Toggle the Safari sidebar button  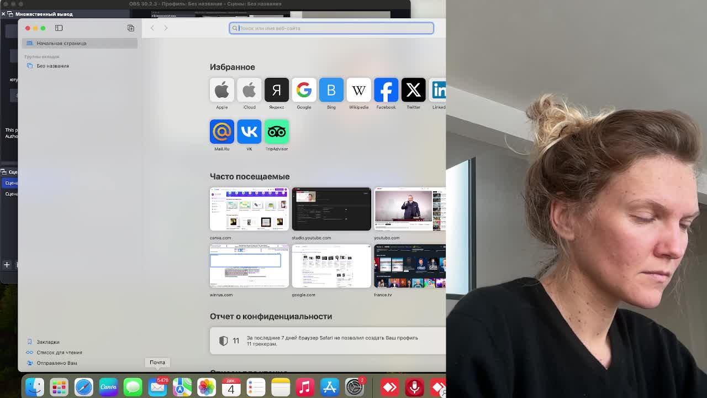(x=59, y=28)
